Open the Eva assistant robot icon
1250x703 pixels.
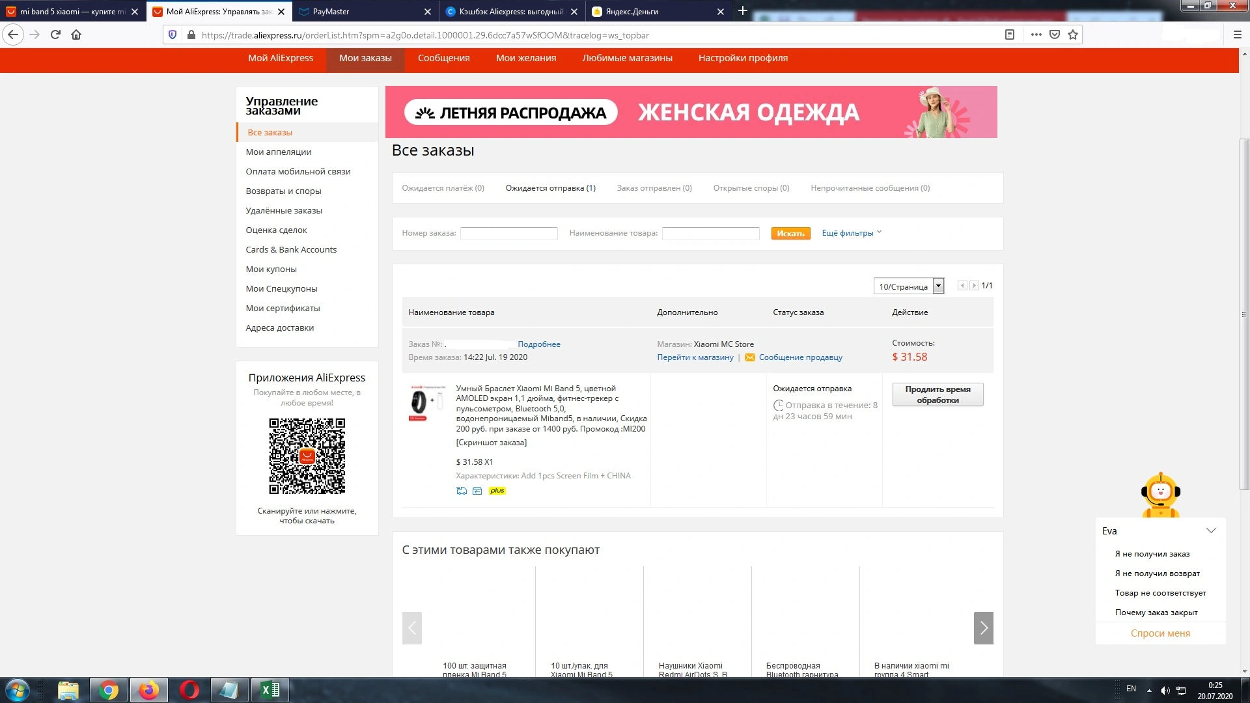(1160, 495)
